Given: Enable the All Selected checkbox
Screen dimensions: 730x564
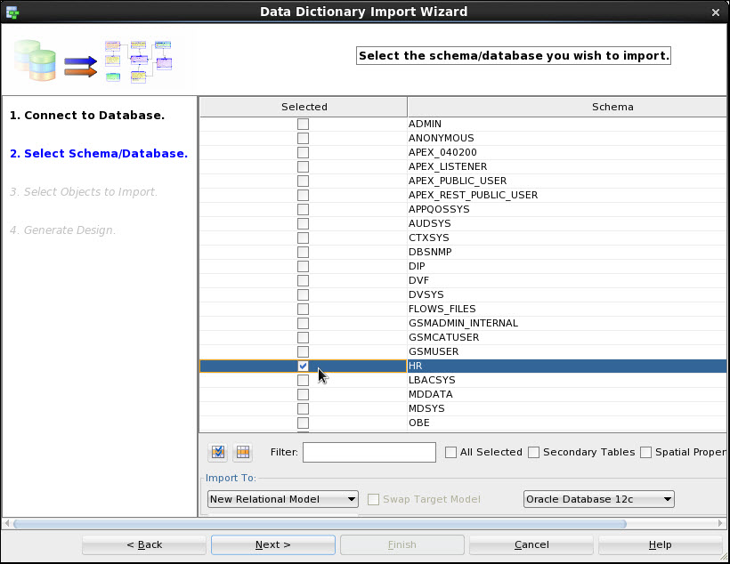Looking at the screenshot, I should (450, 452).
